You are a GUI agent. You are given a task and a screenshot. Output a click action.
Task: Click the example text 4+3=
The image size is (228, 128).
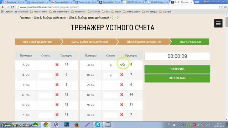(90, 115)
